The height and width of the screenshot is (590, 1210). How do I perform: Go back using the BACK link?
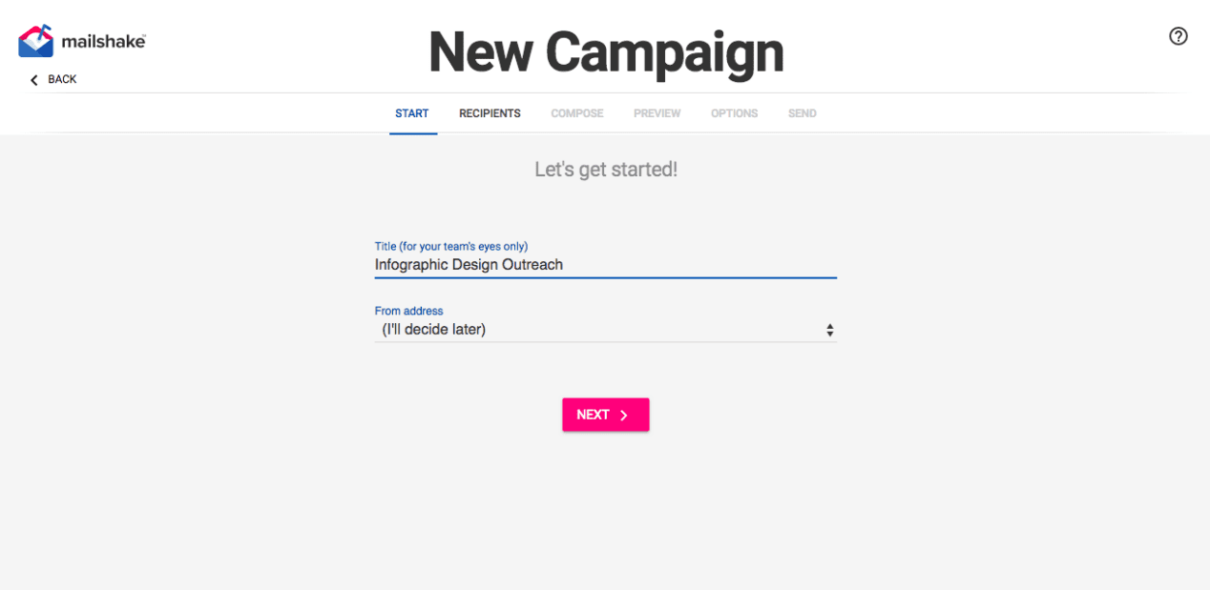pos(62,79)
